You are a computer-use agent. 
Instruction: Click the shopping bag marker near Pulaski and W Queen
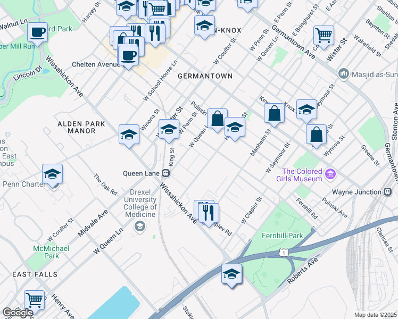pos(217,120)
